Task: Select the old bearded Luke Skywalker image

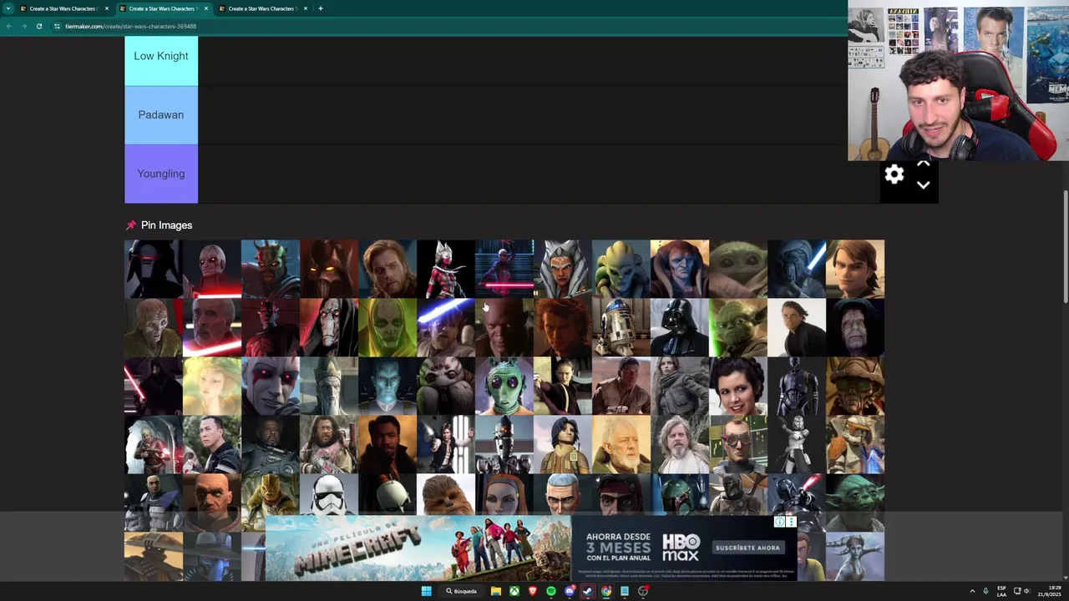Action: [680, 444]
